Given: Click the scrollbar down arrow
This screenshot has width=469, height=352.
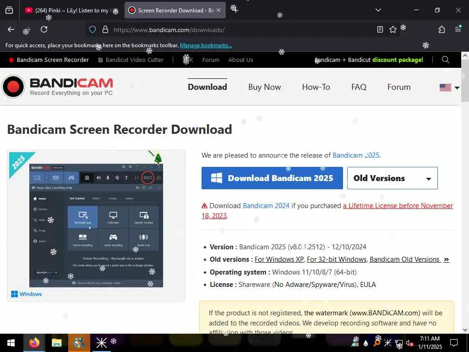Looking at the screenshot, I should (465, 330).
